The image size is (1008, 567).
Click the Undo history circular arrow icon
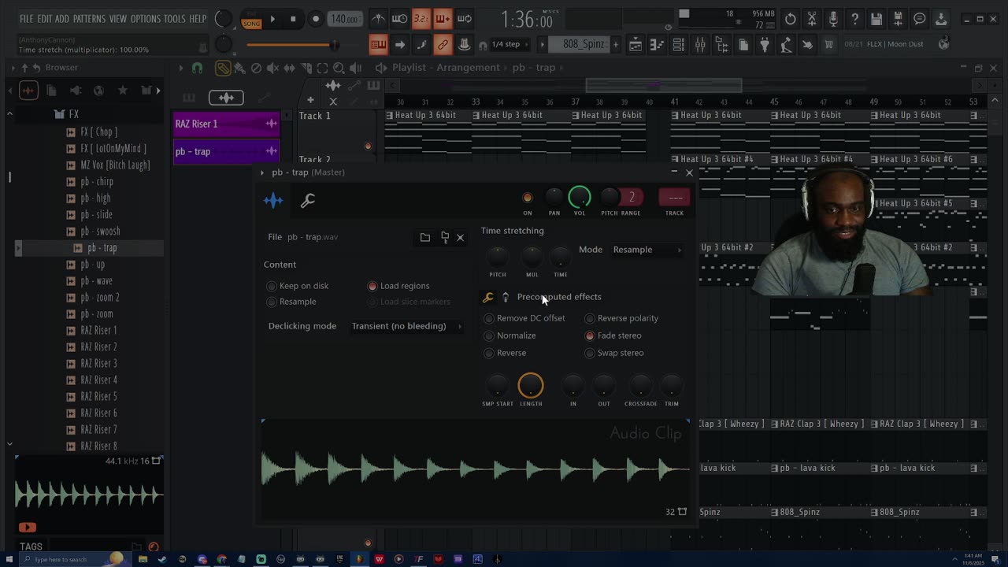click(791, 19)
